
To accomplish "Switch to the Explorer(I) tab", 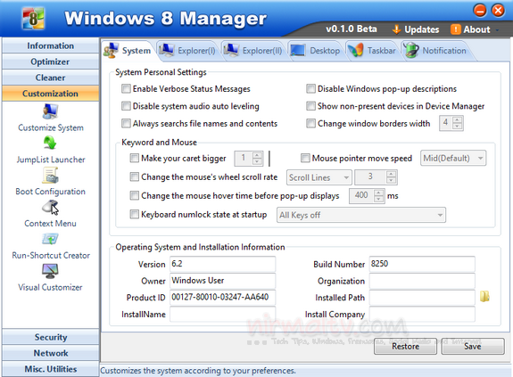I will [x=188, y=51].
